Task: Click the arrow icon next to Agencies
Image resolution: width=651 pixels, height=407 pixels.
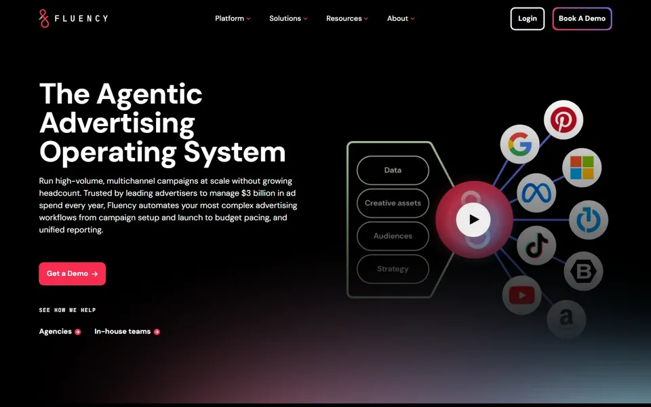Action: [77, 332]
